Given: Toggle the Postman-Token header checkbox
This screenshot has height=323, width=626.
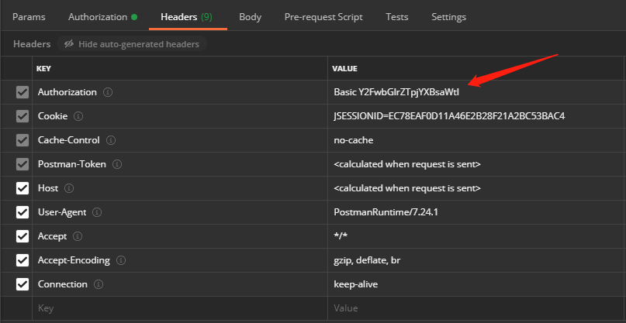Looking at the screenshot, I should 22,164.
